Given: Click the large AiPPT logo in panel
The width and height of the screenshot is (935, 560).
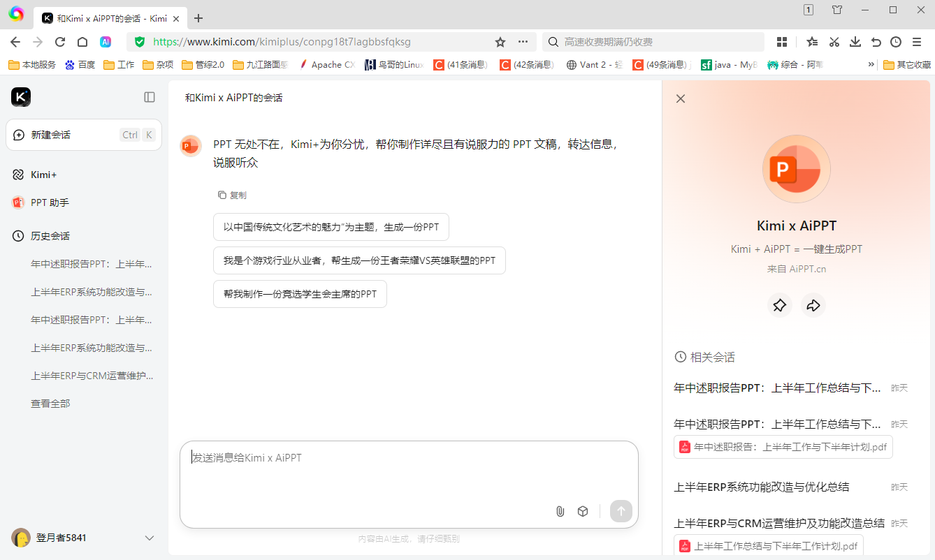Looking at the screenshot, I should (x=797, y=169).
